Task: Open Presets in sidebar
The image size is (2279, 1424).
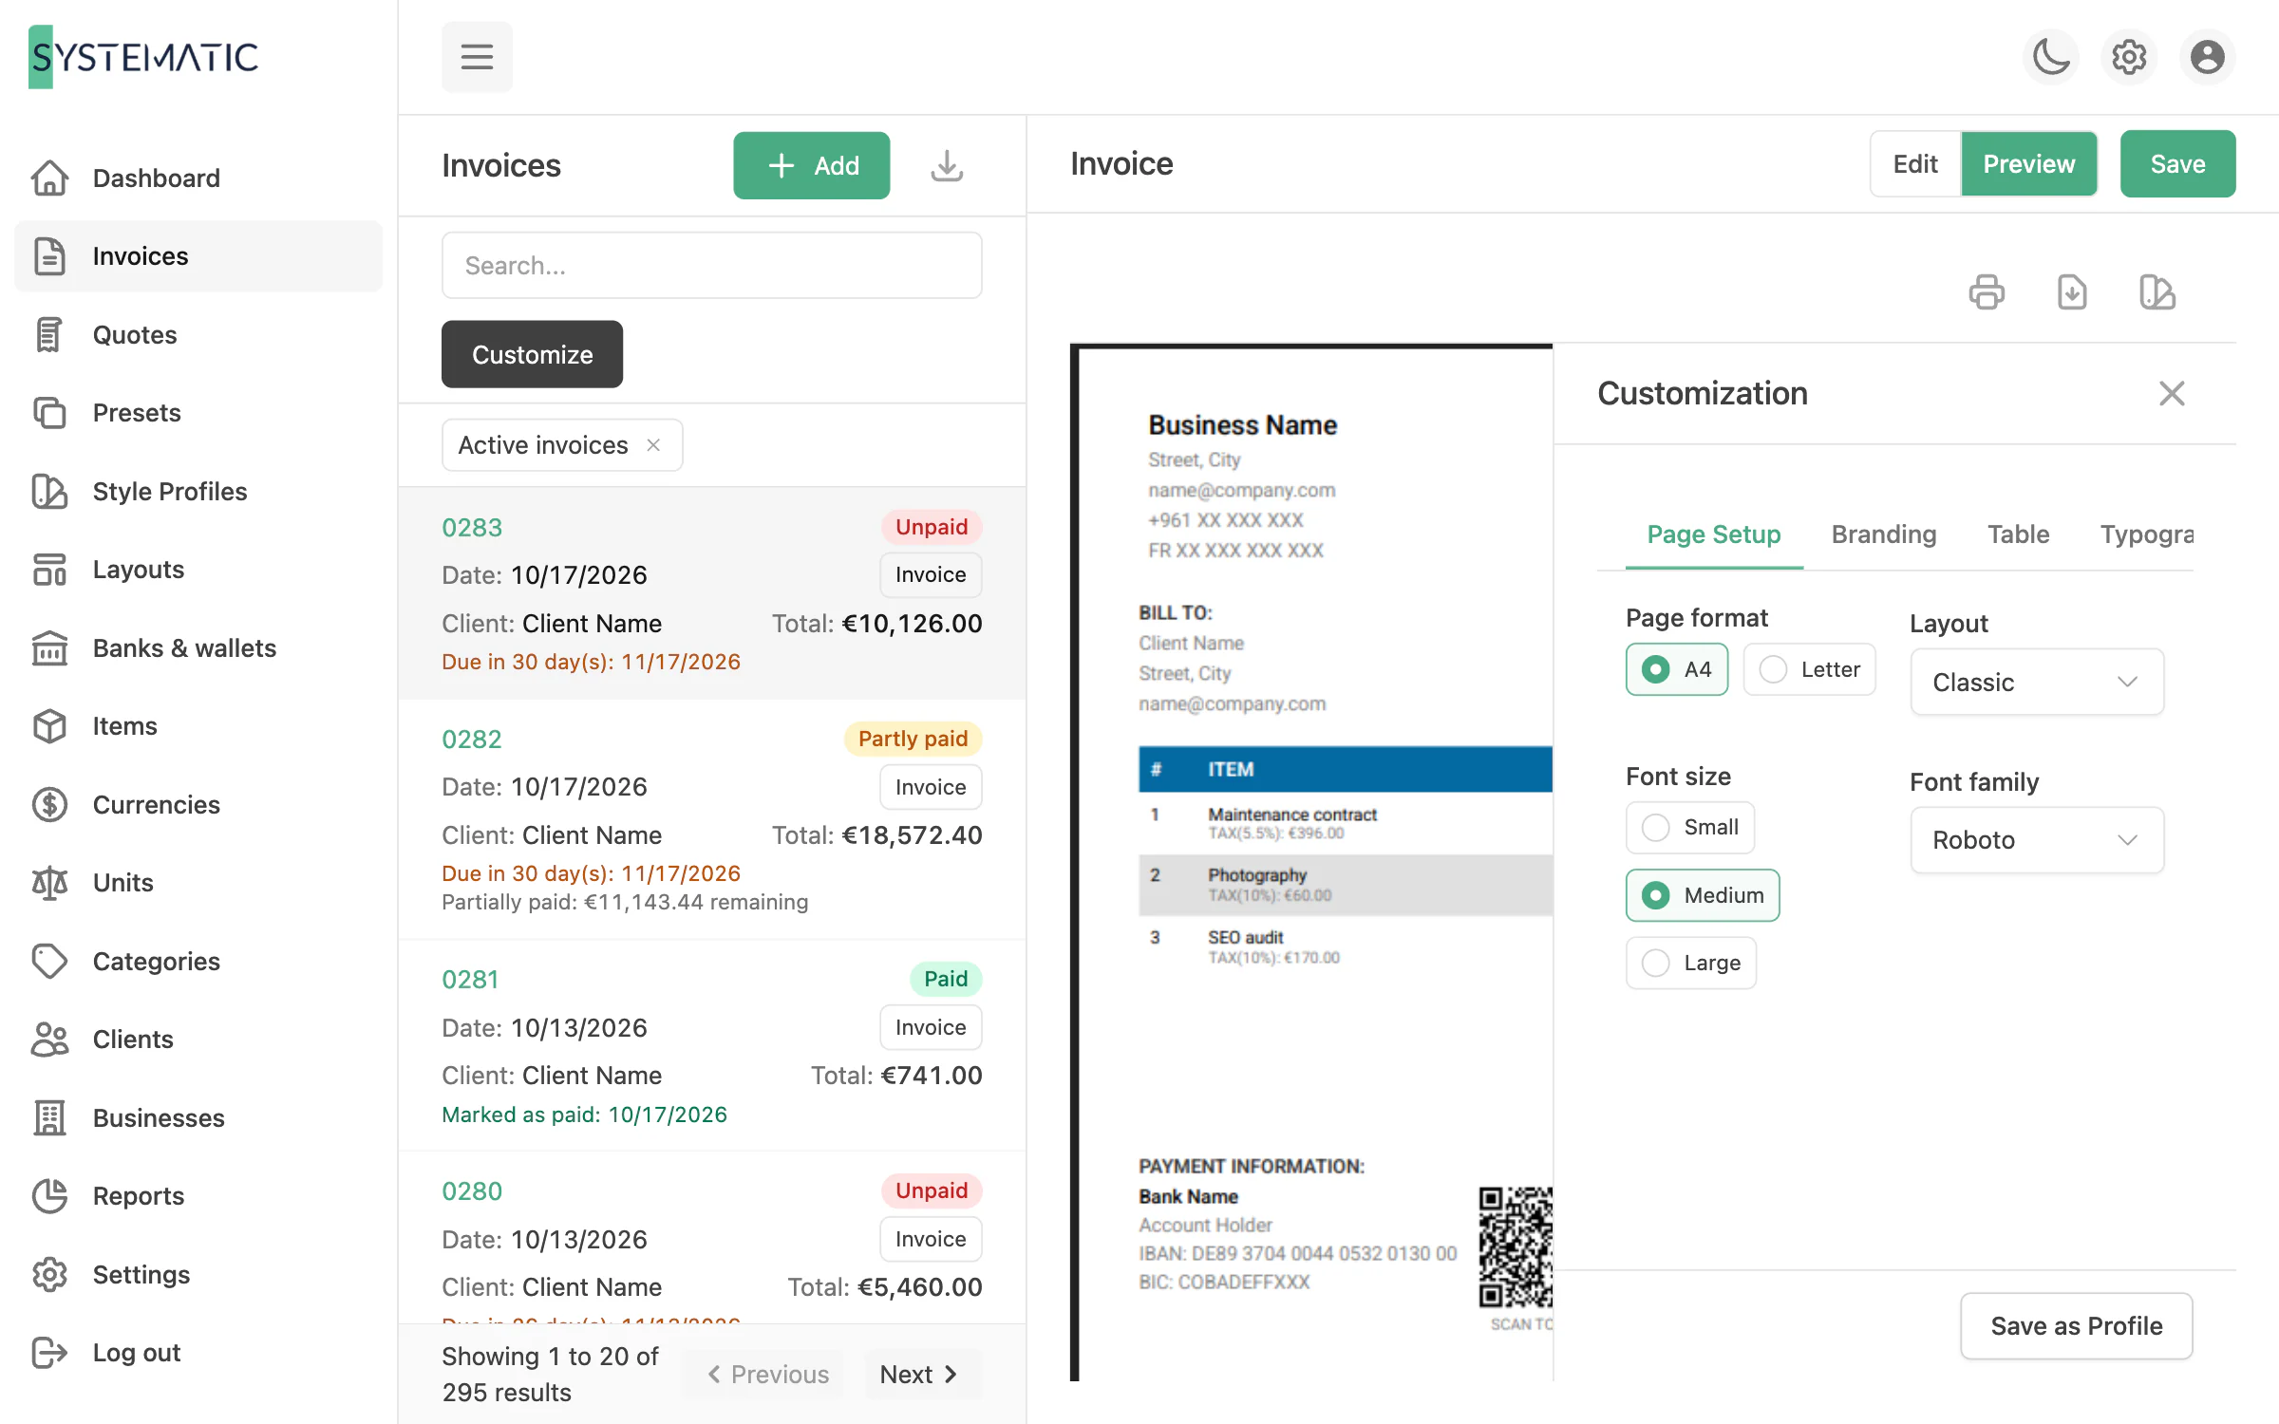Action: [x=198, y=413]
